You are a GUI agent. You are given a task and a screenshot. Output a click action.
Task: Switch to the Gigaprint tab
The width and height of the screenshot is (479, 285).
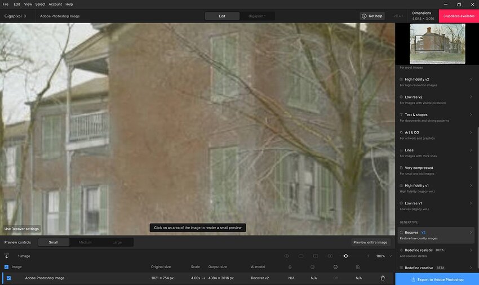pyautogui.click(x=258, y=16)
